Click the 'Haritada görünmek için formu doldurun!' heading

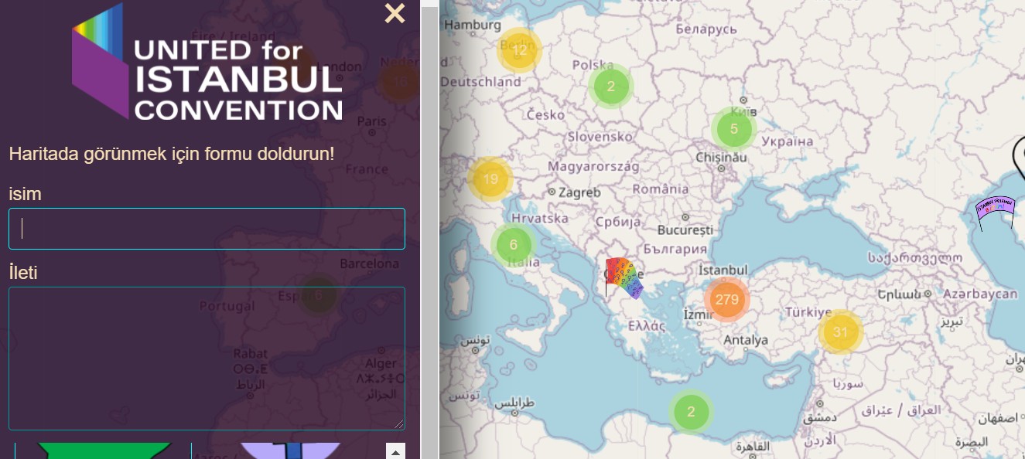(x=172, y=153)
